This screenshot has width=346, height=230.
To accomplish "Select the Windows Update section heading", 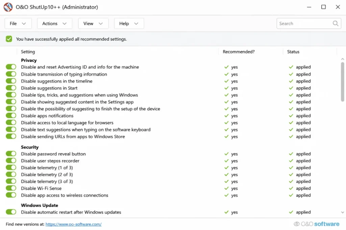I will pos(40,205).
